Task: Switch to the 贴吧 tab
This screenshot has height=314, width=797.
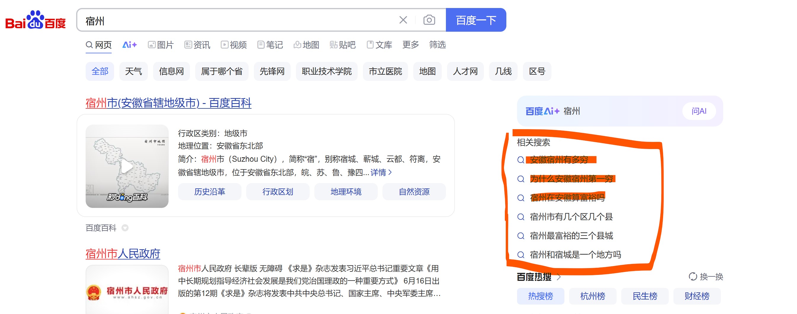Action: point(343,45)
